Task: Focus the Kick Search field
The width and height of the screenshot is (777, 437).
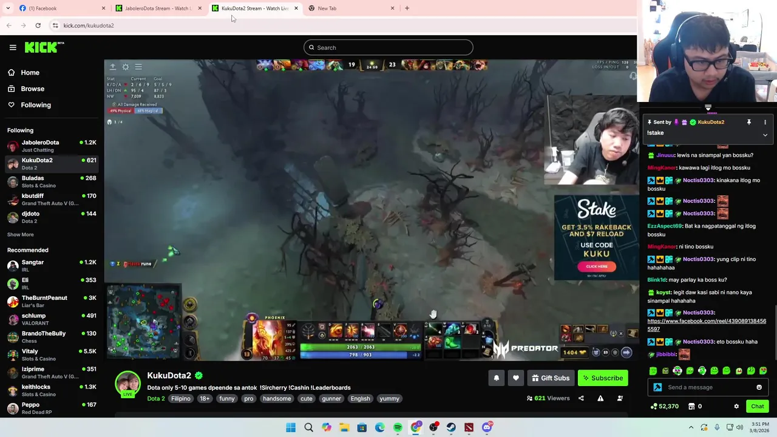Action: tap(388, 47)
